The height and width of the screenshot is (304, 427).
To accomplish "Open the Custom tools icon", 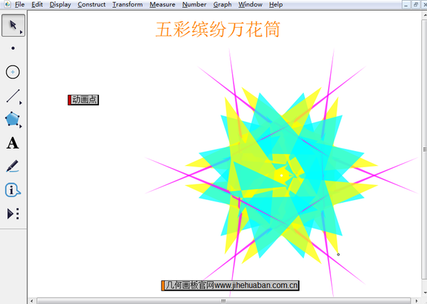I will tap(13, 214).
